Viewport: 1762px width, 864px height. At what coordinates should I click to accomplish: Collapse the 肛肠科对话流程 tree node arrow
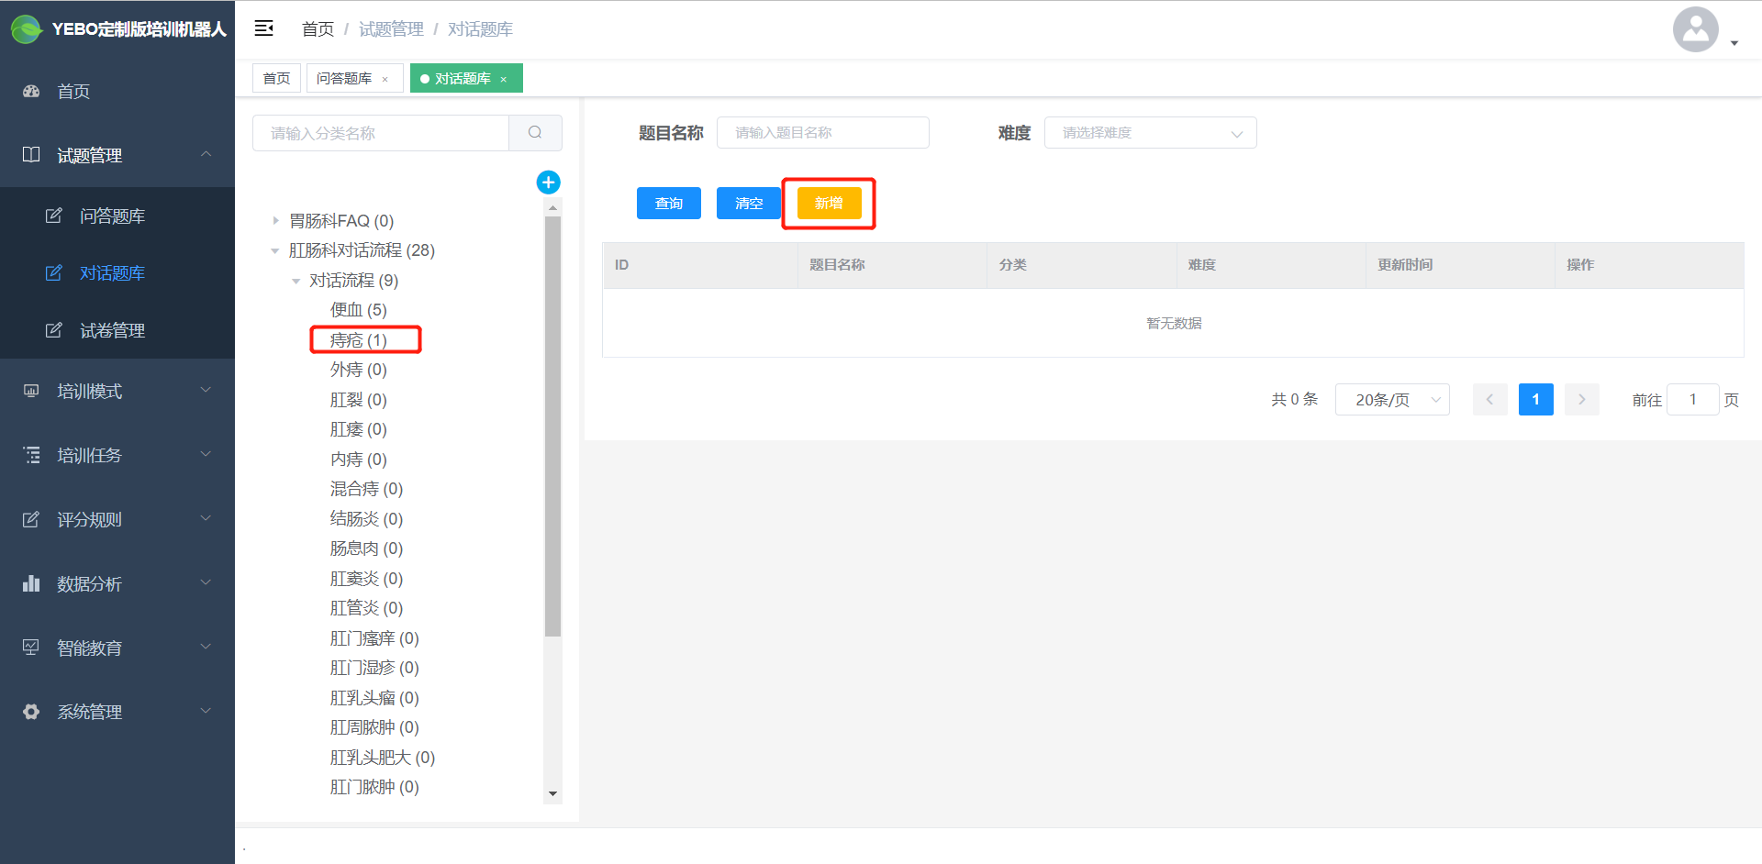[x=275, y=250]
